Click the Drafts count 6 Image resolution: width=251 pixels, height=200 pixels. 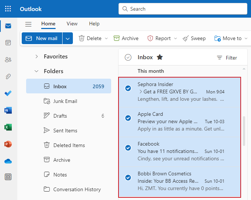(x=103, y=116)
